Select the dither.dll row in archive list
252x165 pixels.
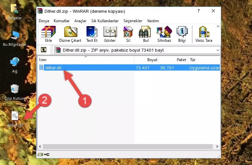click(129, 68)
